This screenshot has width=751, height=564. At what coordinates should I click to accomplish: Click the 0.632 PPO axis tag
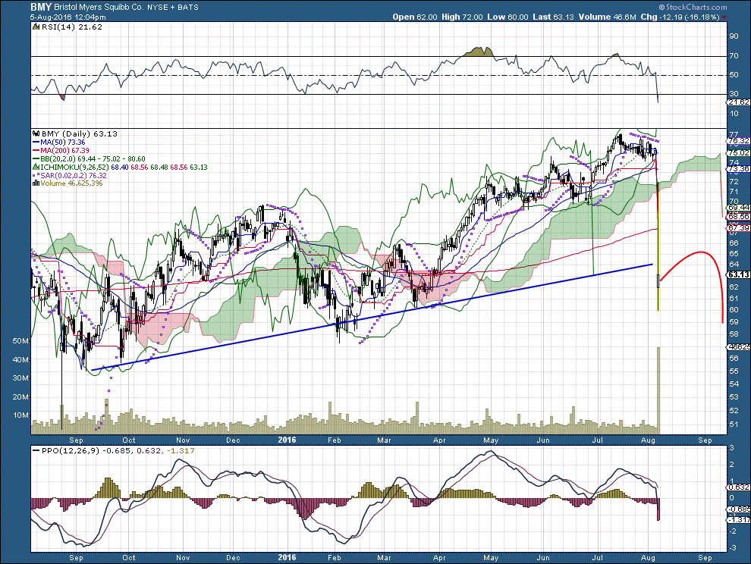click(x=738, y=487)
